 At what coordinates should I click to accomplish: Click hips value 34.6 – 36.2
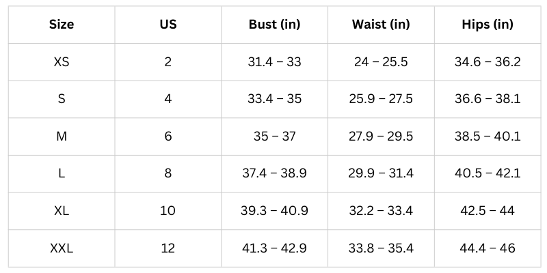coord(488,62)
